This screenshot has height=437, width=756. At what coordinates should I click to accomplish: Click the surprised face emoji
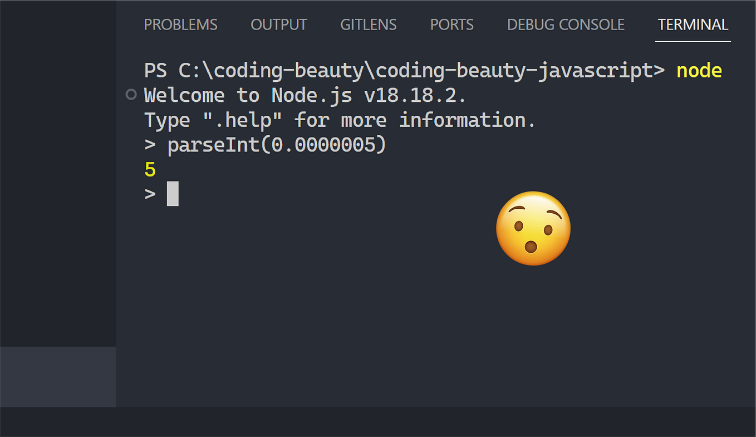(x=533, y=228)
